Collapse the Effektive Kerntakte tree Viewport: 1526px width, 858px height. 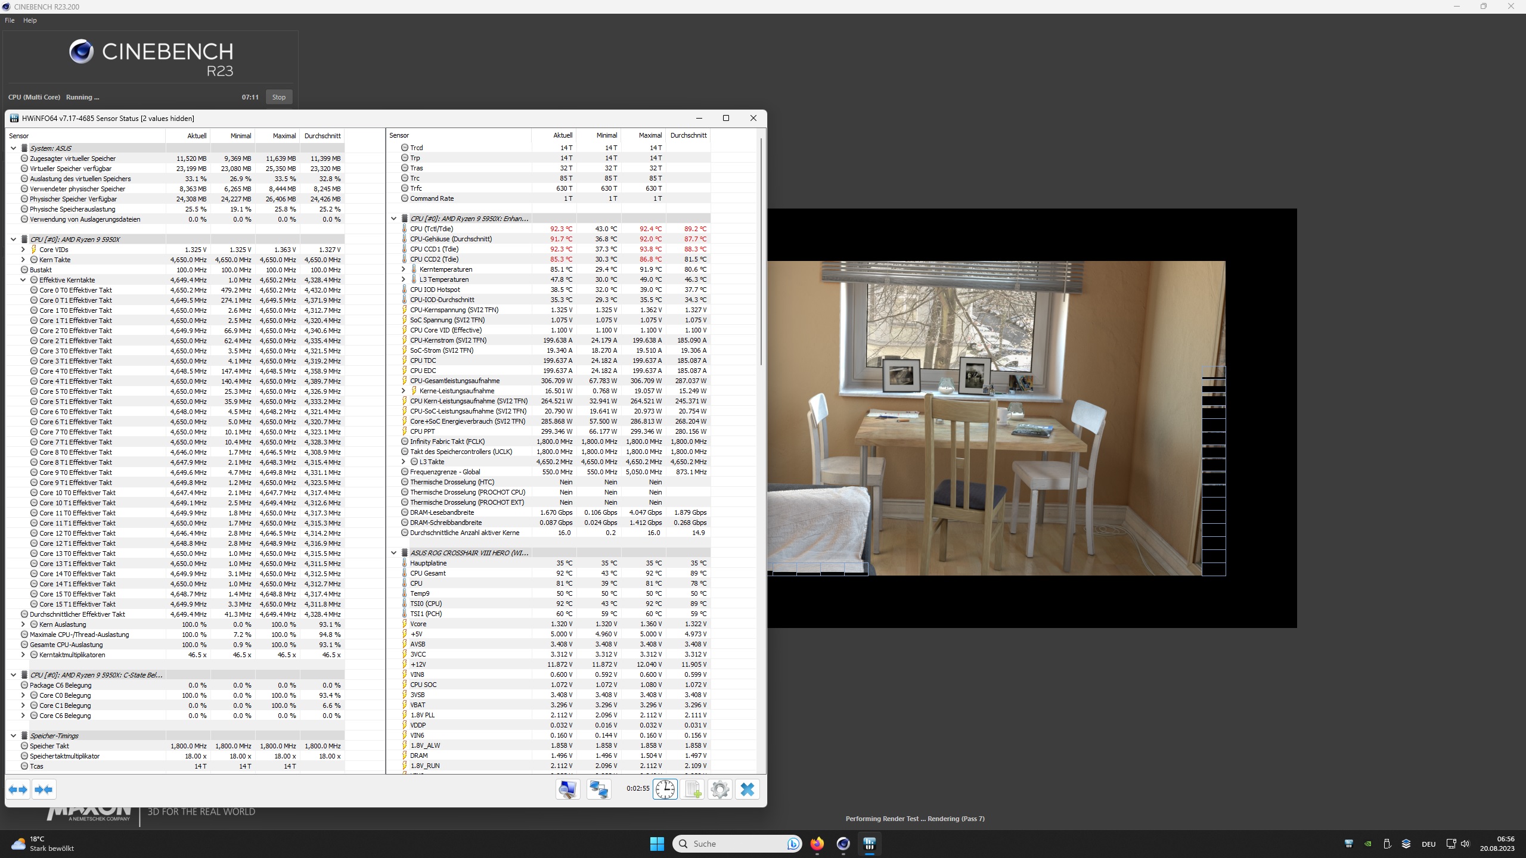coord(23,280)
